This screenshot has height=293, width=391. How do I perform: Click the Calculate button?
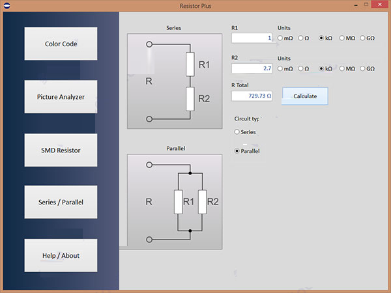305,96
